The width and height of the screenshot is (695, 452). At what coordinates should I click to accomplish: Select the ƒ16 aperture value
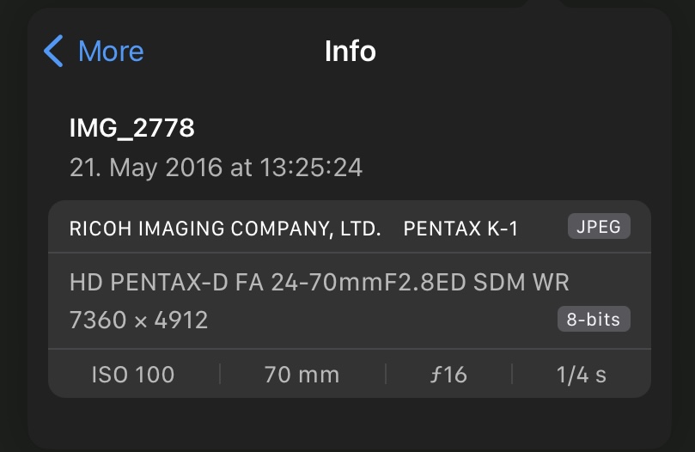tap(449, 375)
